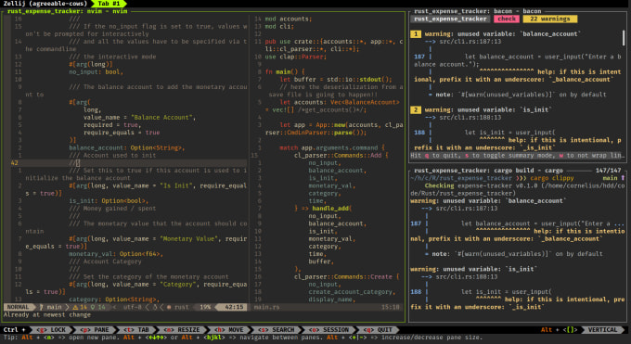
Task: Place cursor on 'no_input: bool,' line
Action: pyautogui.click(x=97, y=72)
